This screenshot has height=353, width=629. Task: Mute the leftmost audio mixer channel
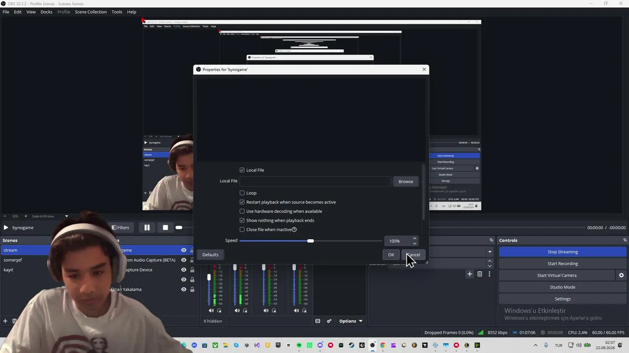[x=211, y=310]
